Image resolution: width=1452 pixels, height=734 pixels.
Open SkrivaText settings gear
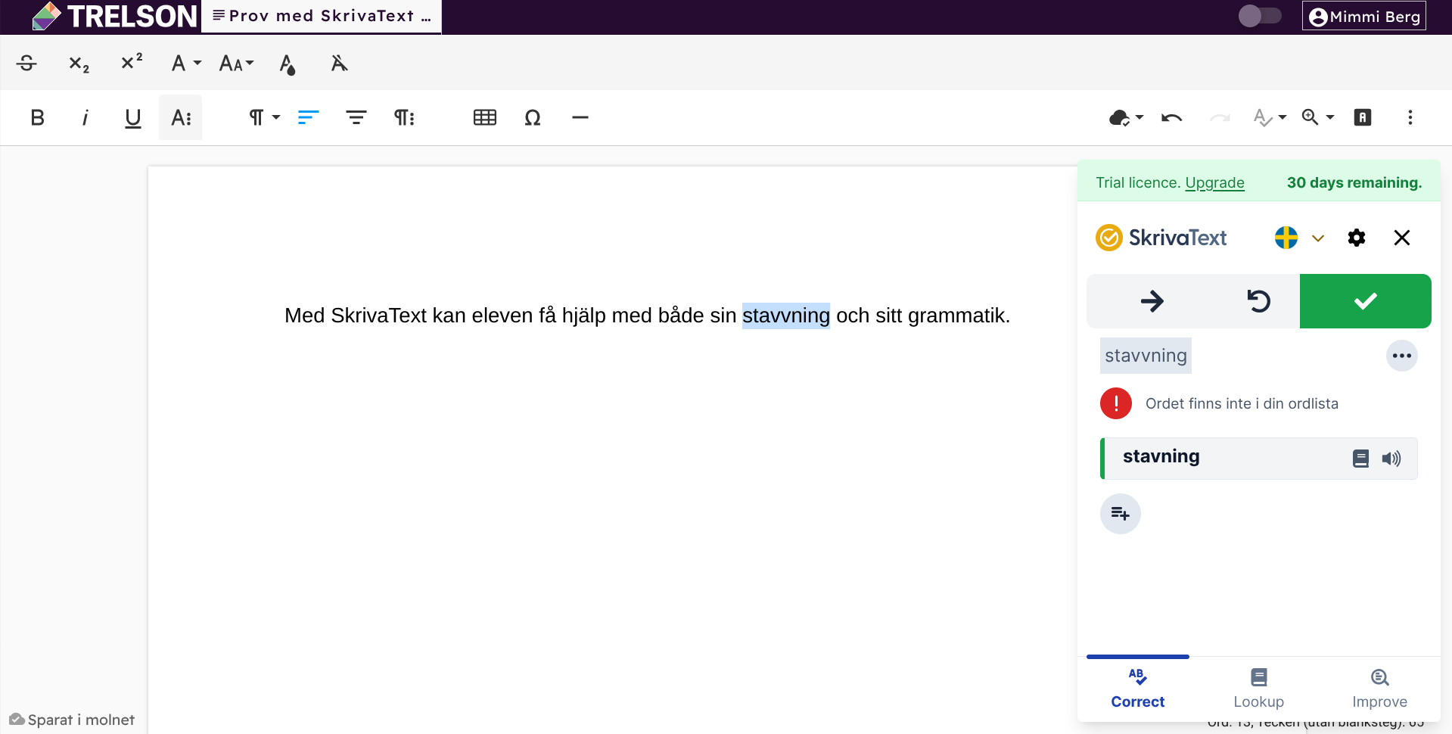[x=1357, y=238]
